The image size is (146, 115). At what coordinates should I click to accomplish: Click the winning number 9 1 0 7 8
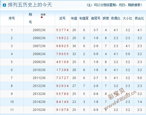pyautogui.click(x=62, y=110)
